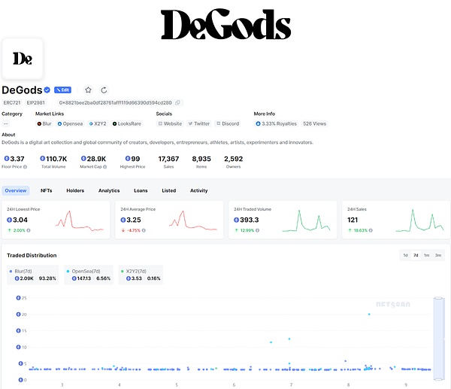
Task: Open the Opensea market link
Action: pyautogui.click(x=71, y=123)
